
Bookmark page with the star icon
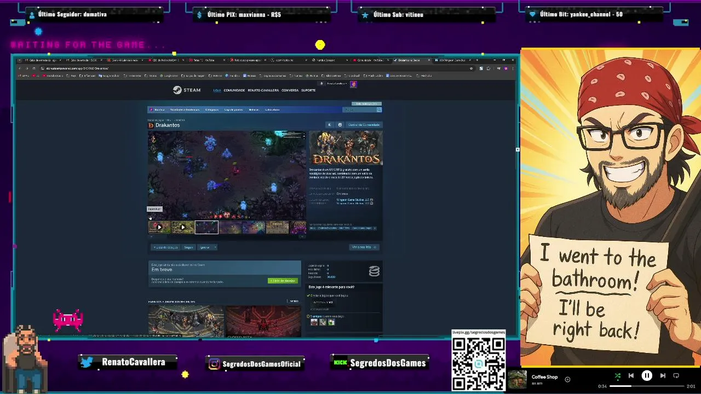point(471,68)
